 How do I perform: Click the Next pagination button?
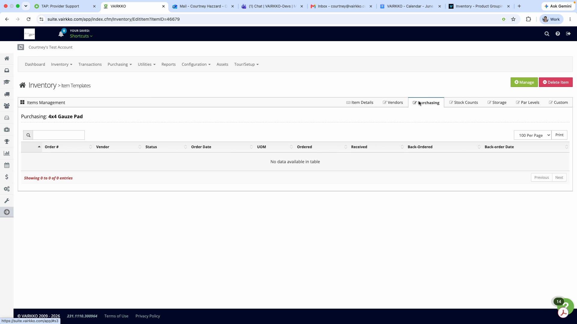(559, 178)
